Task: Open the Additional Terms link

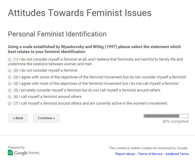Action: point(177,154)
